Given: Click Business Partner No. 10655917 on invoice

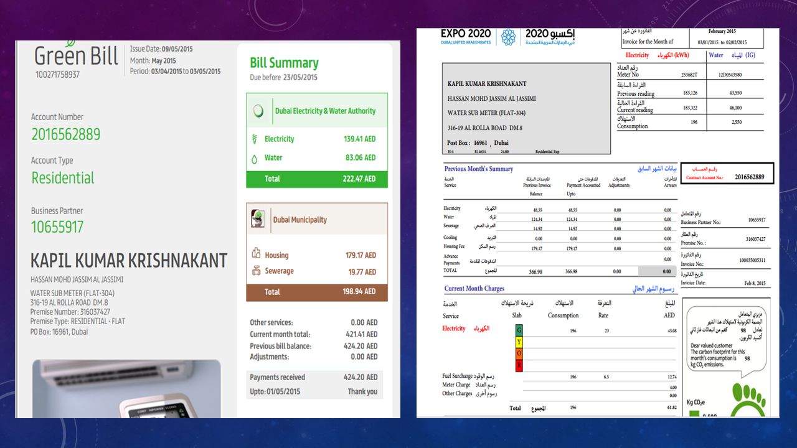Looking at the screenshot, I should 757,220.
